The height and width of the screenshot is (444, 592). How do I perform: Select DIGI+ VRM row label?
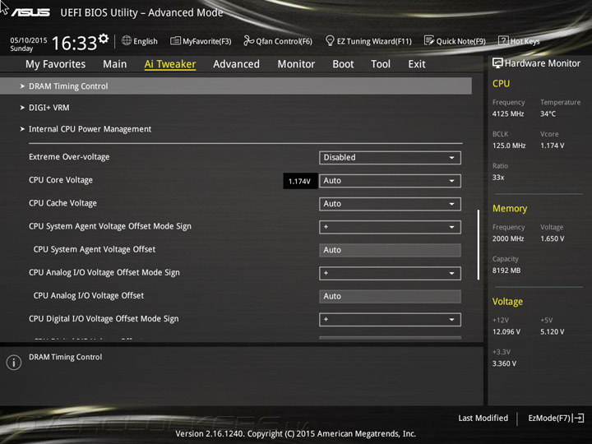point(49,108)
